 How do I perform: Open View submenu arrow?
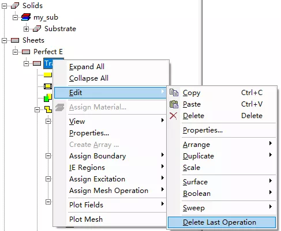(163, 120)
